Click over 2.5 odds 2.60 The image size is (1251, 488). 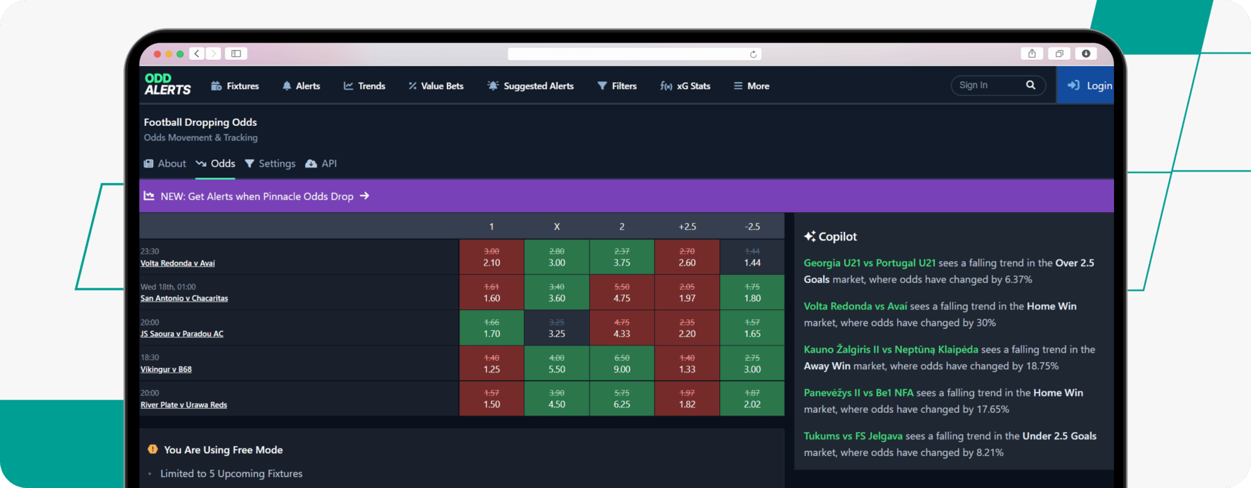(x=687, y=257)
